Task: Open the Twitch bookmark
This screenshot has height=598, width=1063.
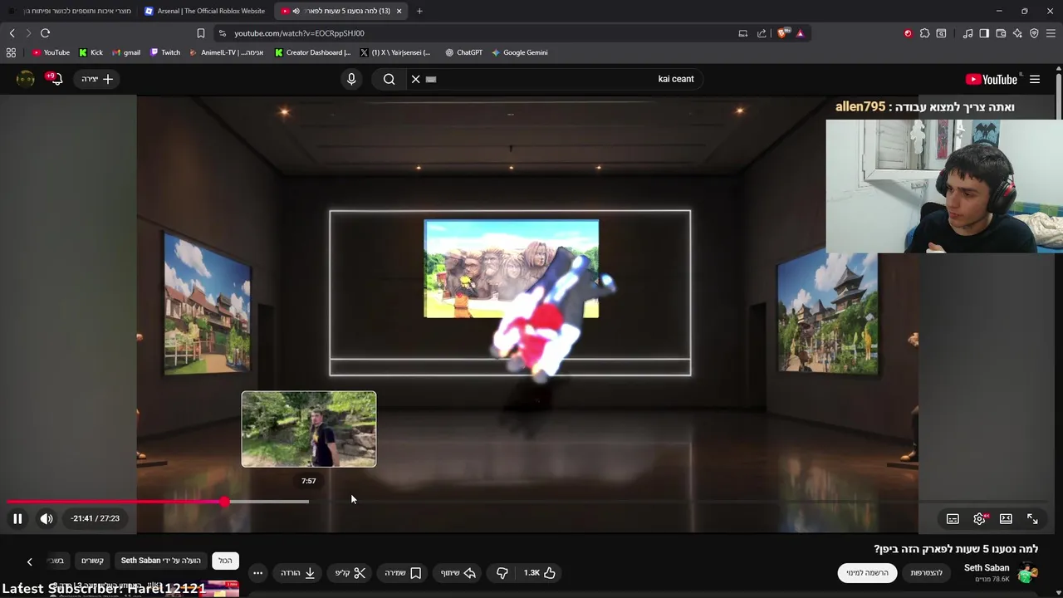Action: 165,52
